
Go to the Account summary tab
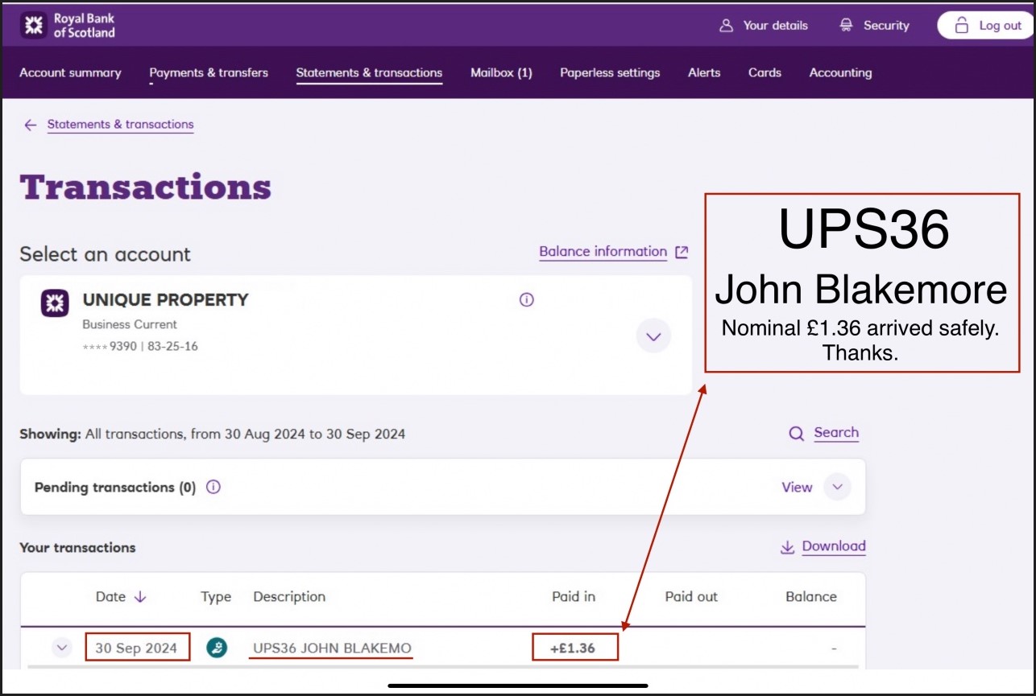tap(70, 72)
